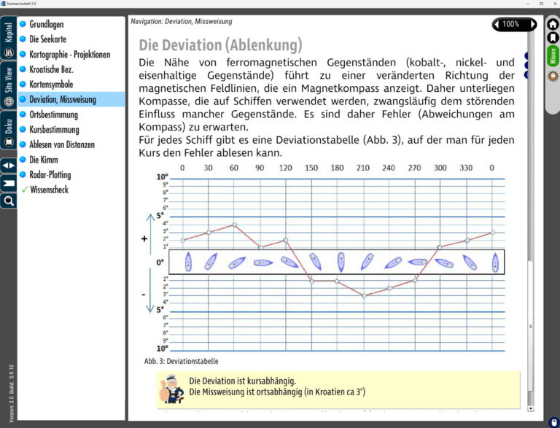Screen dimensions: 560x428
Task: Select Ablesen von Distanzen chapter
Action: pos(62,144)
